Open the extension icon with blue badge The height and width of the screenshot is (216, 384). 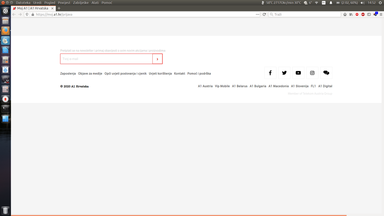pyautogui.click(x=375, y=14)
